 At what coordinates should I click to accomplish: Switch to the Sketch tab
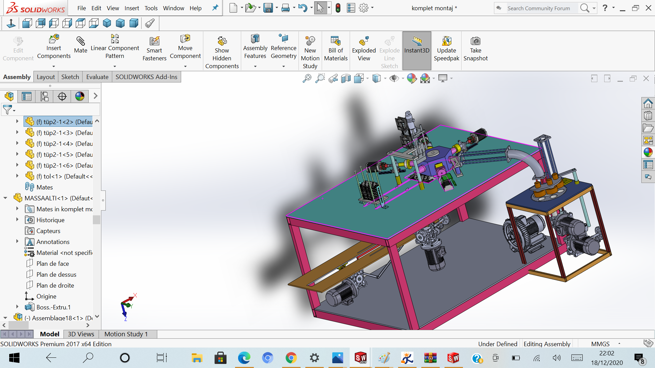pyautogui.click(x=70, y=77)
